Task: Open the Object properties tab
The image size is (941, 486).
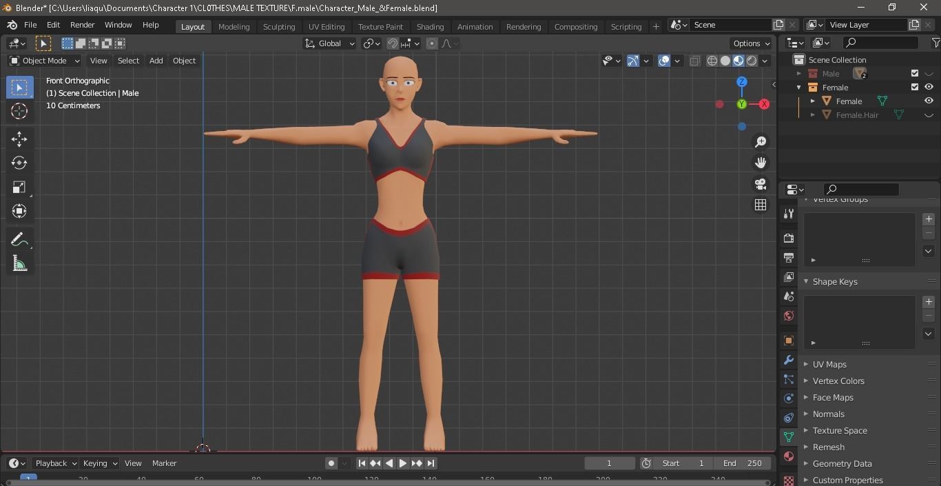Action: coord(789,341)
